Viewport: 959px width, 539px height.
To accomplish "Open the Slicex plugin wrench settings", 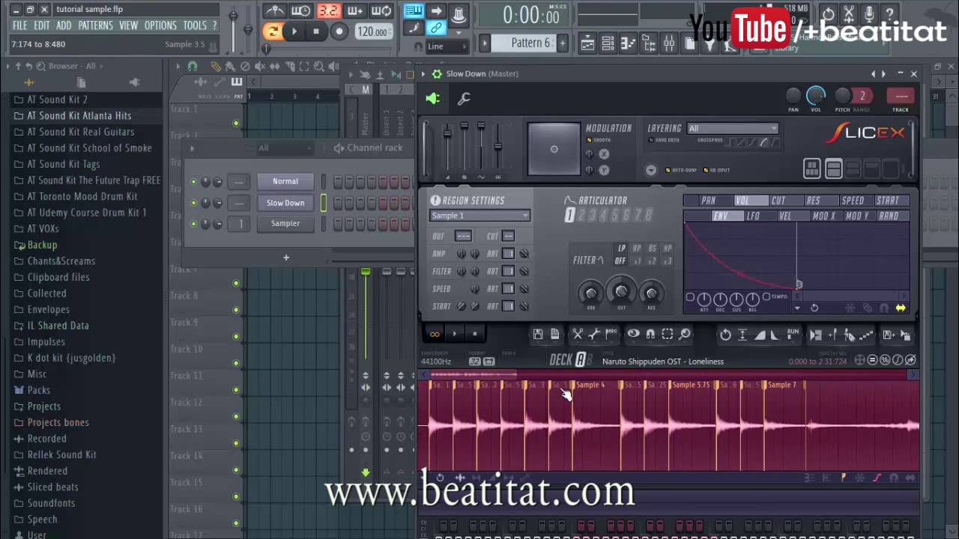I will 464,99.
